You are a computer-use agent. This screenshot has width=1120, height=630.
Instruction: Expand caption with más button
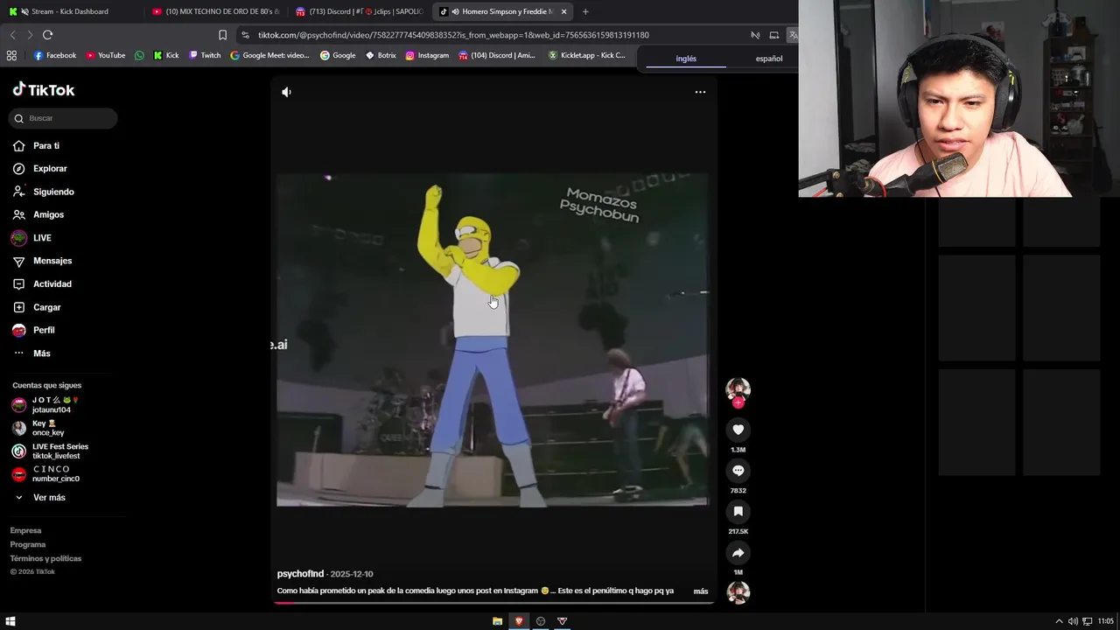[701, 591]
